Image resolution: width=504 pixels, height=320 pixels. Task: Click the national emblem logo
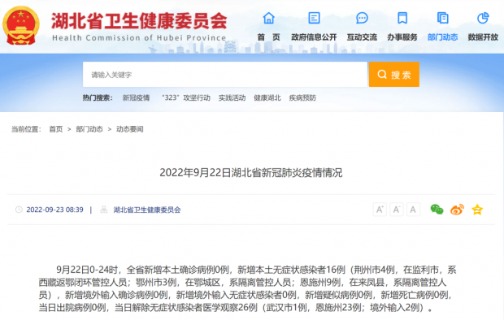21,26
